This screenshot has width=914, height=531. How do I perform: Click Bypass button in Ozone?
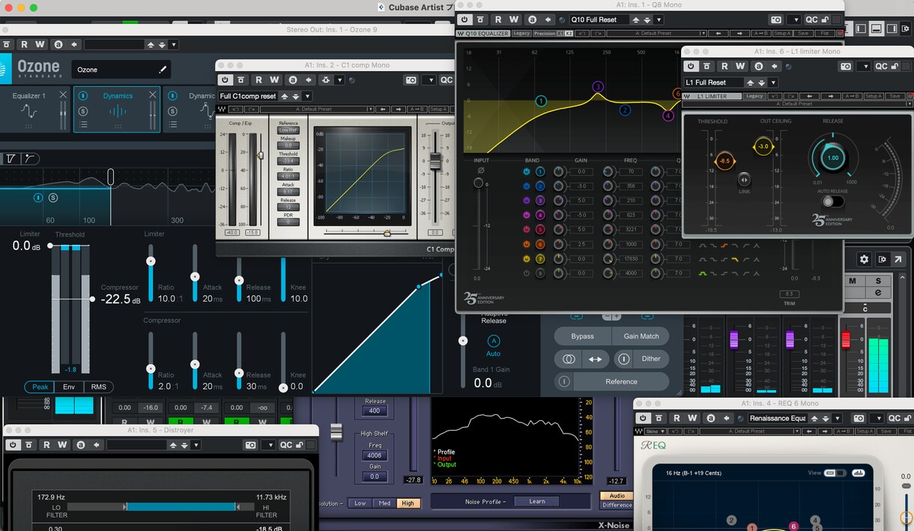click(583, 336)
